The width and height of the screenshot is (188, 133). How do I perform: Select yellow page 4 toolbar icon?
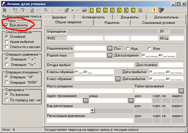tap(112, 10)
